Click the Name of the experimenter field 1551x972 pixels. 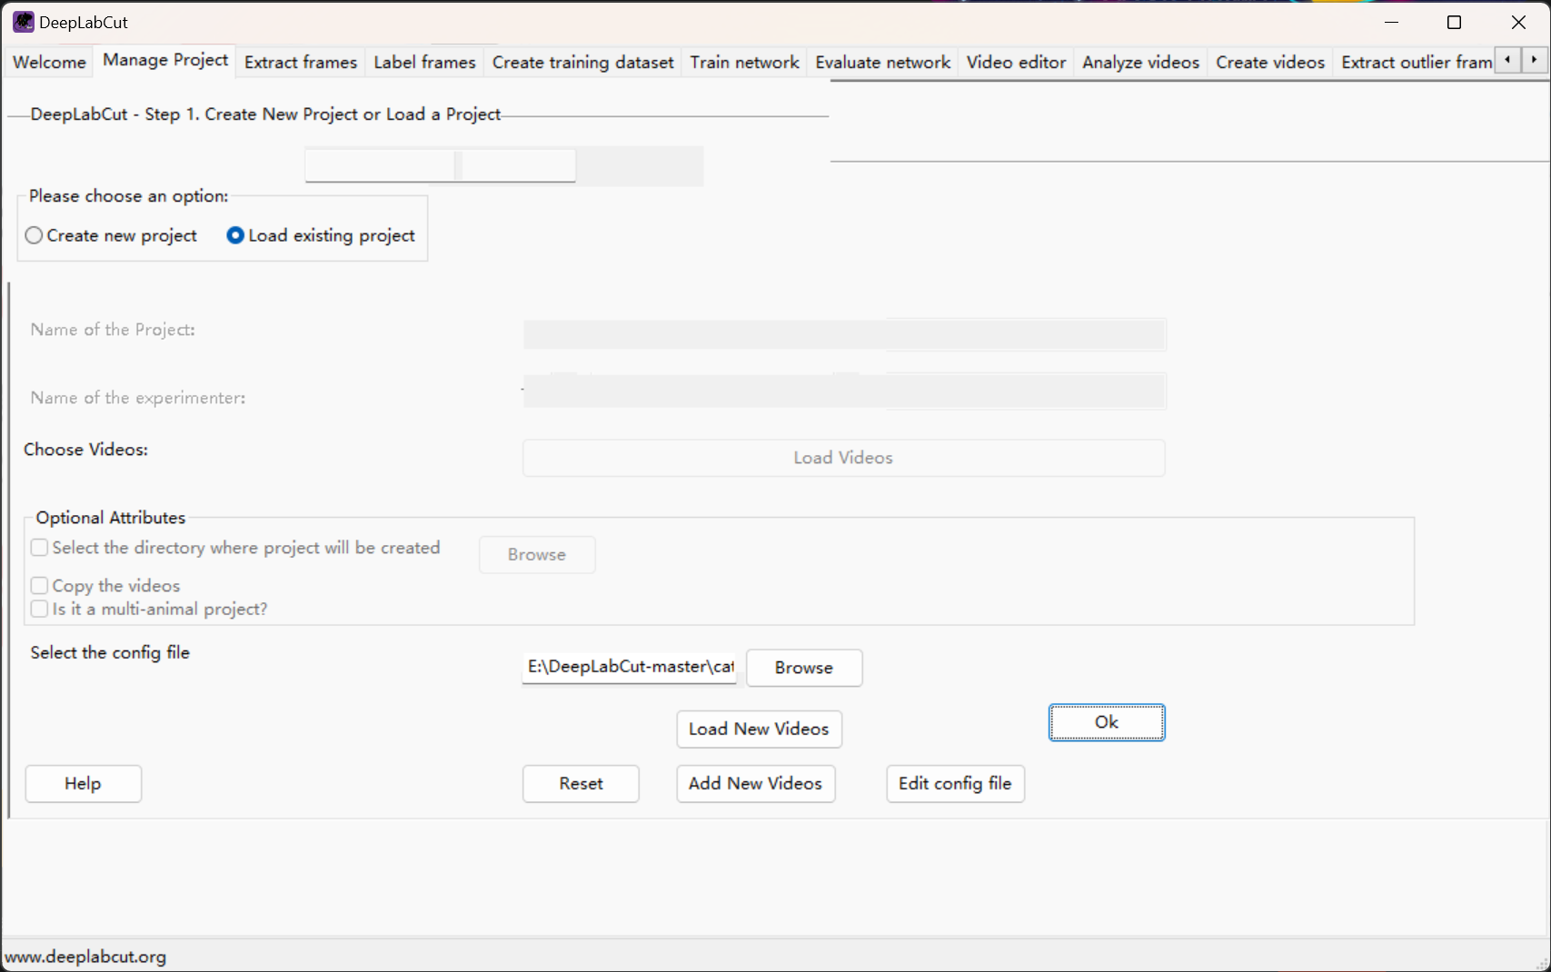click(x=844, y=392)
